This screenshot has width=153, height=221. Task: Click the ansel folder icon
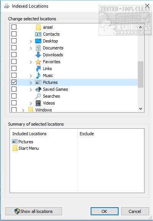pos(38,27)
